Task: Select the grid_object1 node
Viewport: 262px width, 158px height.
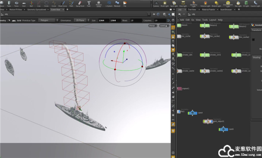Action: click(x=208, y=121)
